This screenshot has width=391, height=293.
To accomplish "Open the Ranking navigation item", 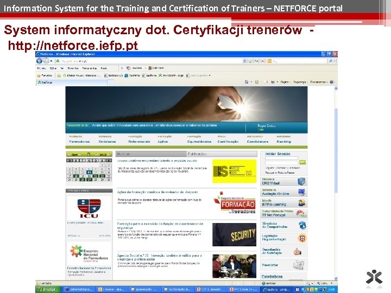I will point(284,142).
